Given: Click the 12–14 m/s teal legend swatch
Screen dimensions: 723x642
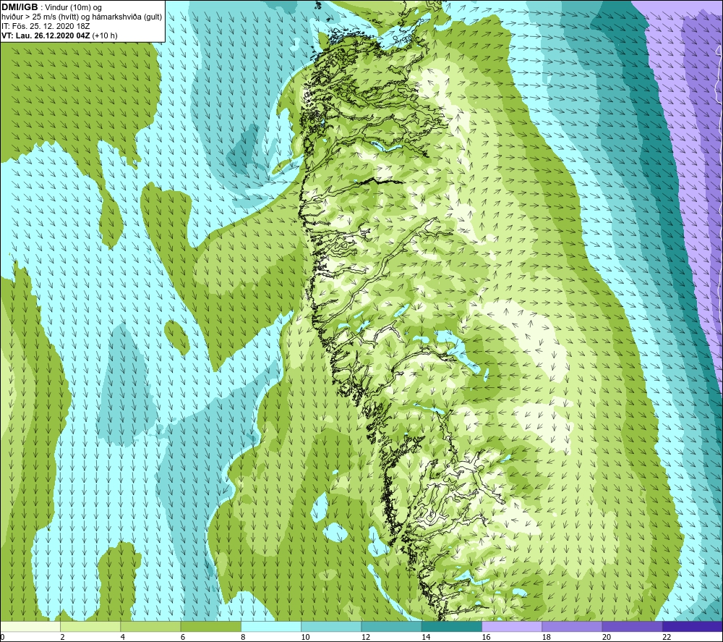Looking at the screenshot, I should tap(391, 626).
